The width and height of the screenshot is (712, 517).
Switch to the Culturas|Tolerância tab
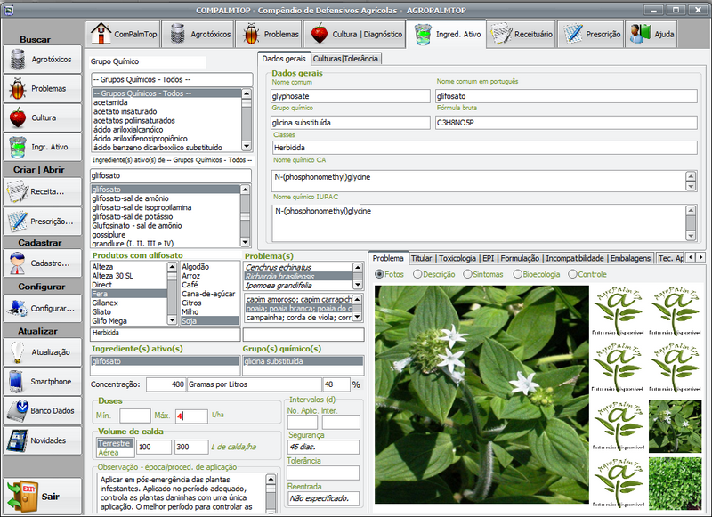tap(345, 59)
